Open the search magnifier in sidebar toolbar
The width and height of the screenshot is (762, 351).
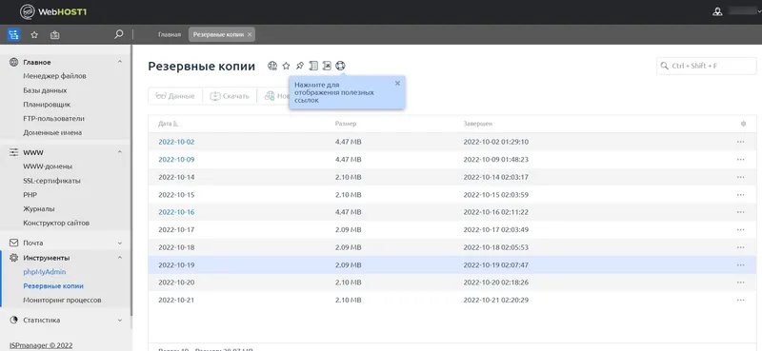[x=118, y=34]
